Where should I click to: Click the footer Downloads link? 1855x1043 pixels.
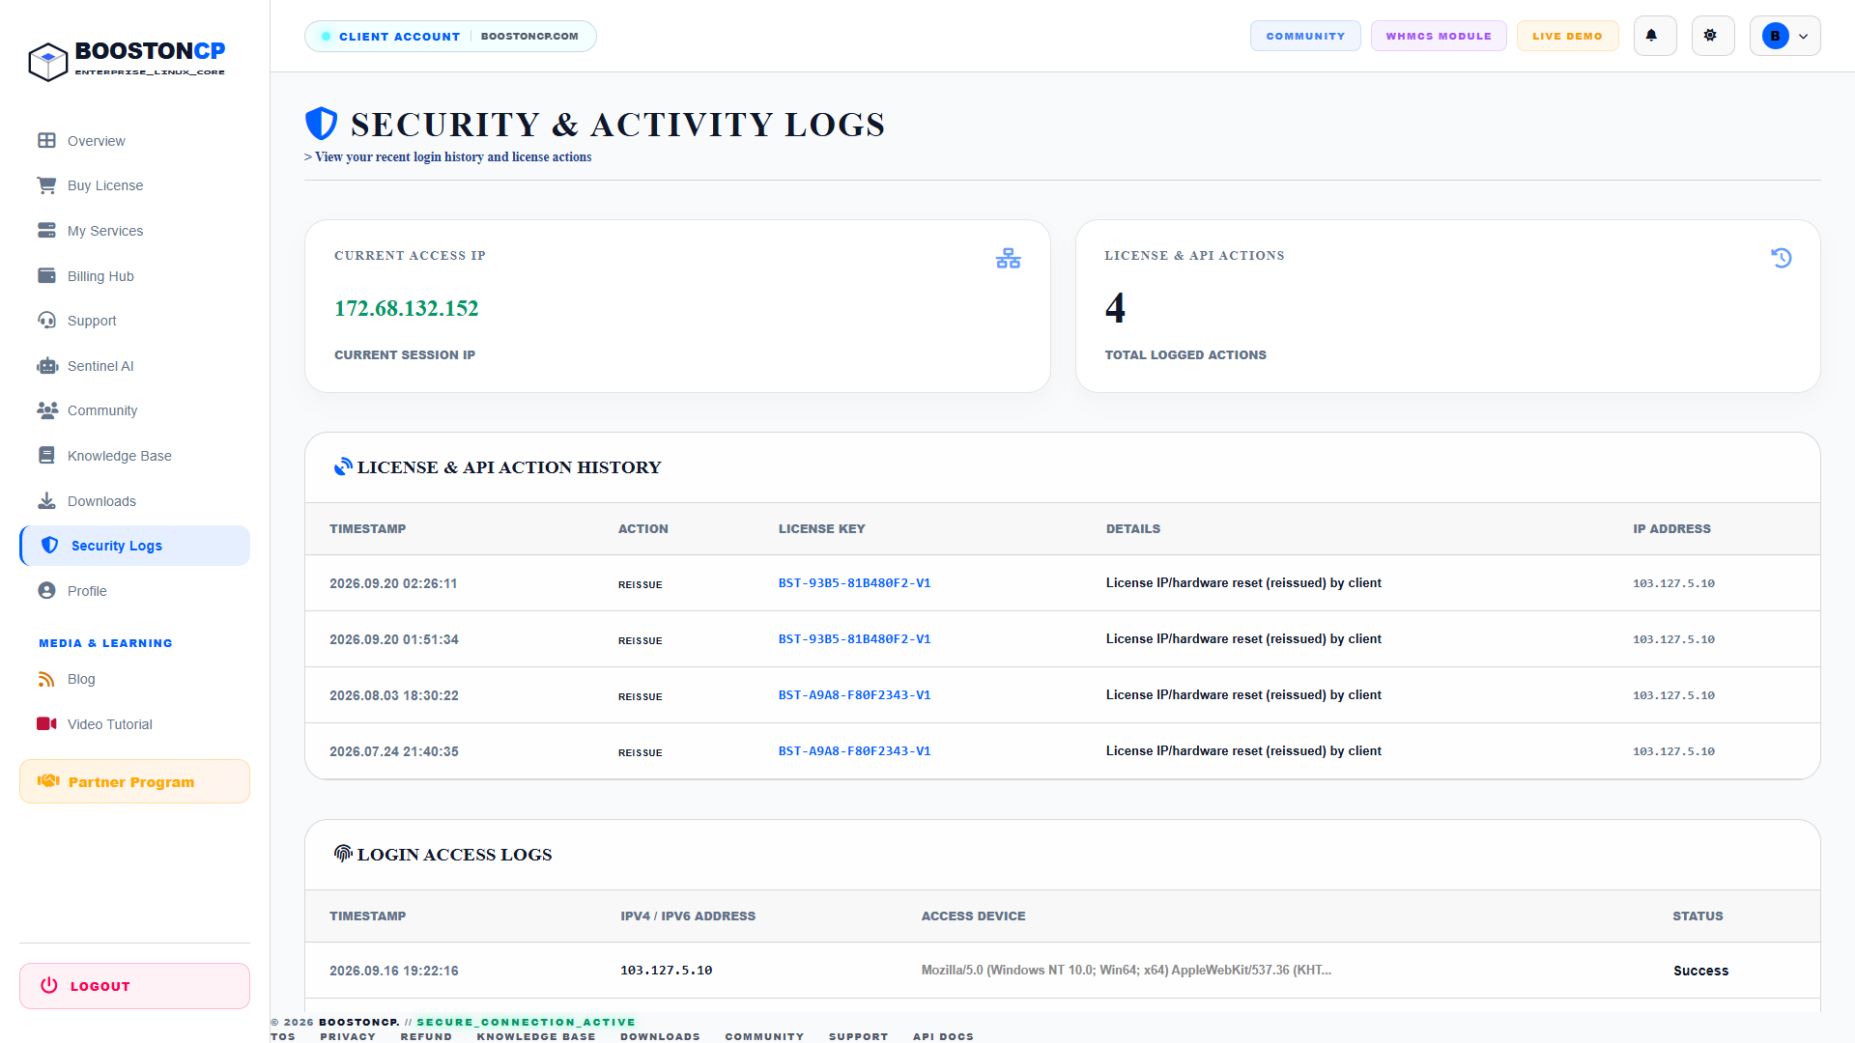[x=660, y=1036]
